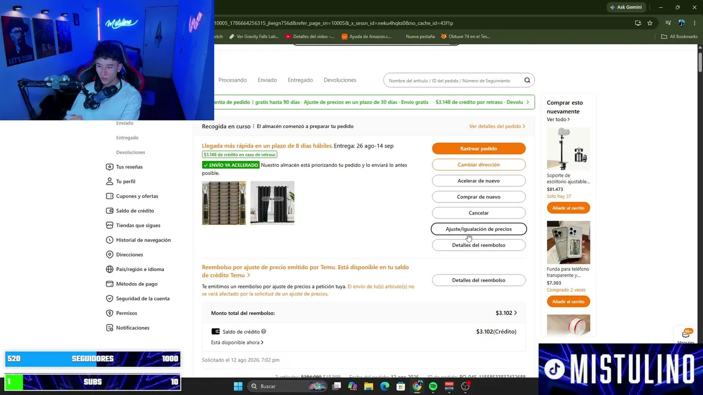
Task: Select Enviado in the left sidebar
Action: click(x=125, y=123)
